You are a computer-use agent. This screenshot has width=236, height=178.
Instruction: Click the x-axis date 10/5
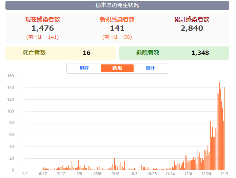coord(134,174)
